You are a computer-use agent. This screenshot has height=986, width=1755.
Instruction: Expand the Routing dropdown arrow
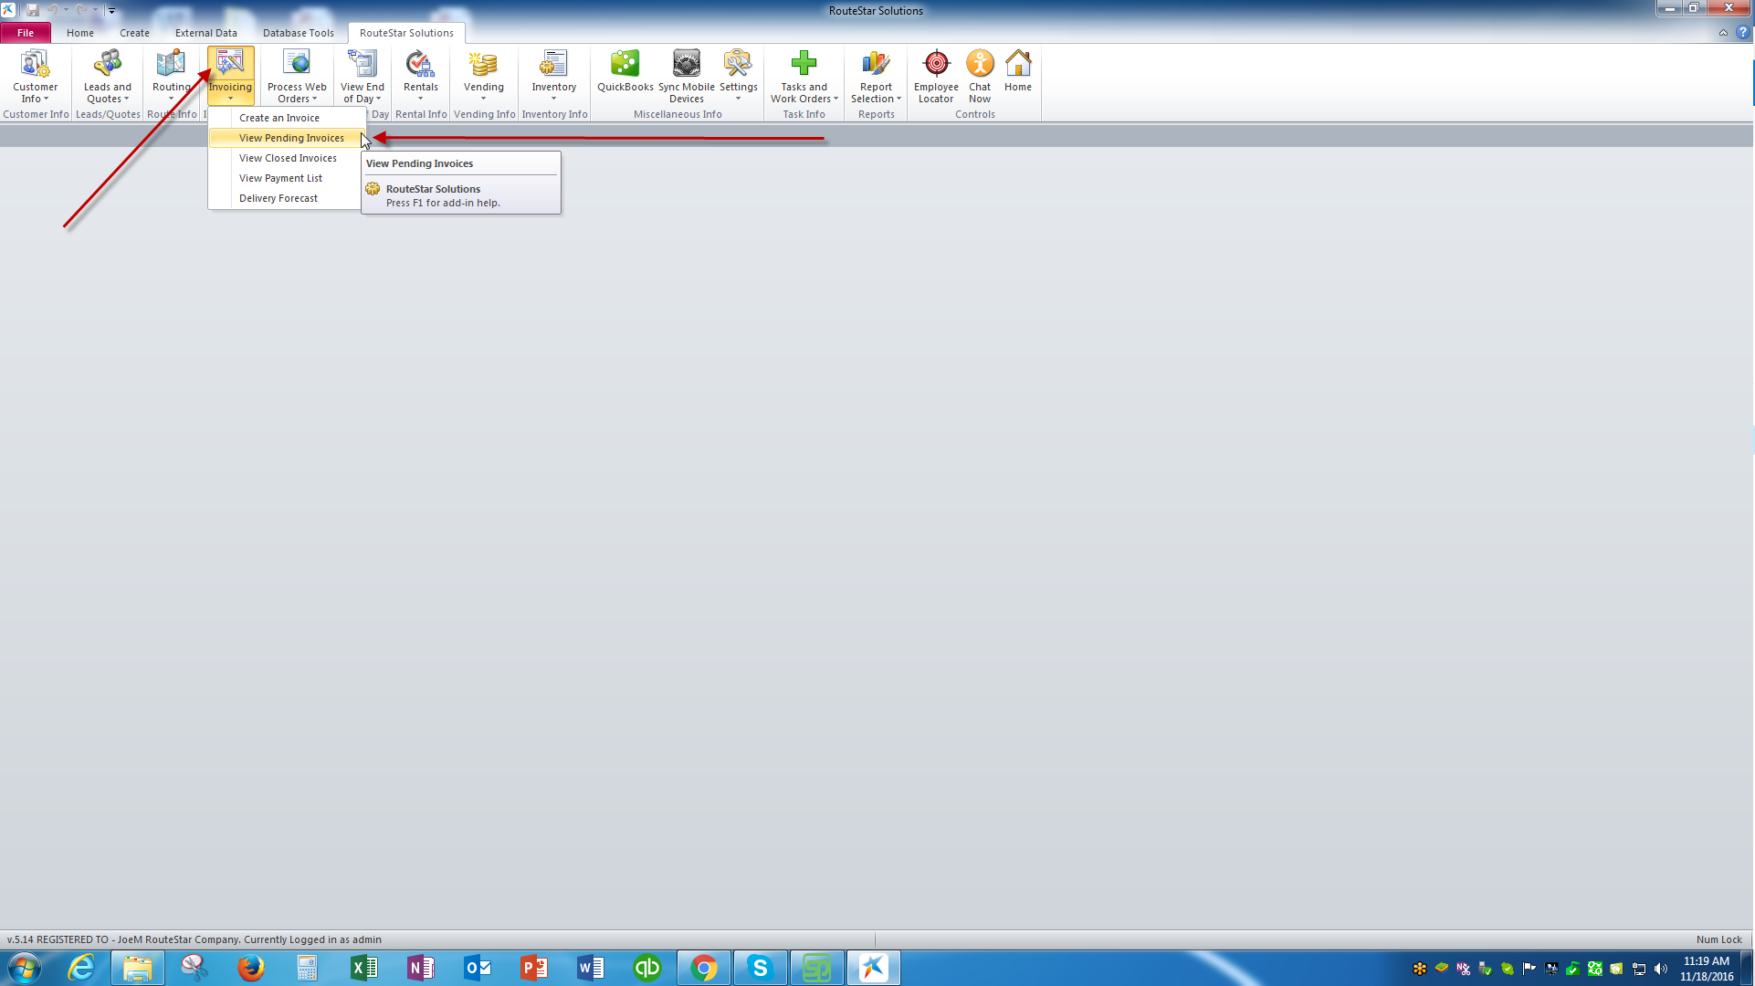(171, 99)
